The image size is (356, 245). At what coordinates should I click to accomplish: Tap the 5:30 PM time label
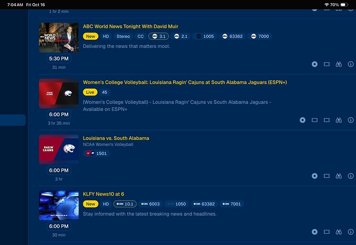[59, 59]
